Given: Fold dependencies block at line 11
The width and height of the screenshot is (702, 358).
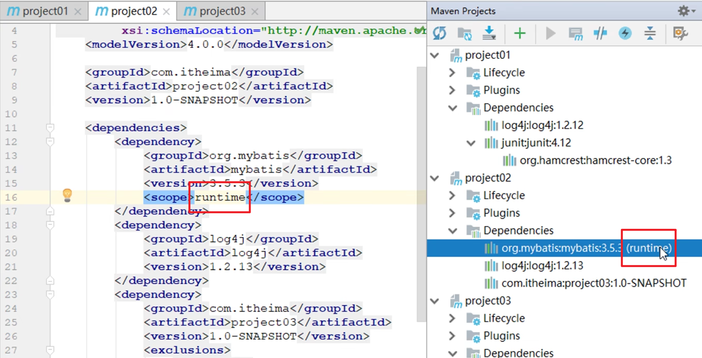Looking at the screenshot, I should coord(50,128).
